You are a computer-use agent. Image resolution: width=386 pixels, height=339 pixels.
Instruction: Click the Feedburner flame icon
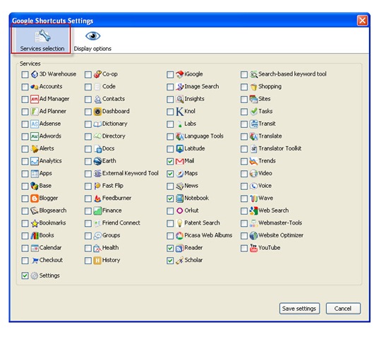pyautogui.click(x=97, y=198)
